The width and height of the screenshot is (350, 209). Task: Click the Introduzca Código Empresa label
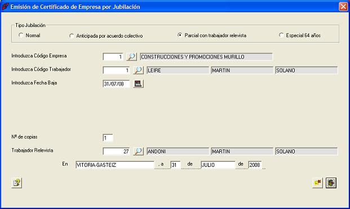[39, 56]
